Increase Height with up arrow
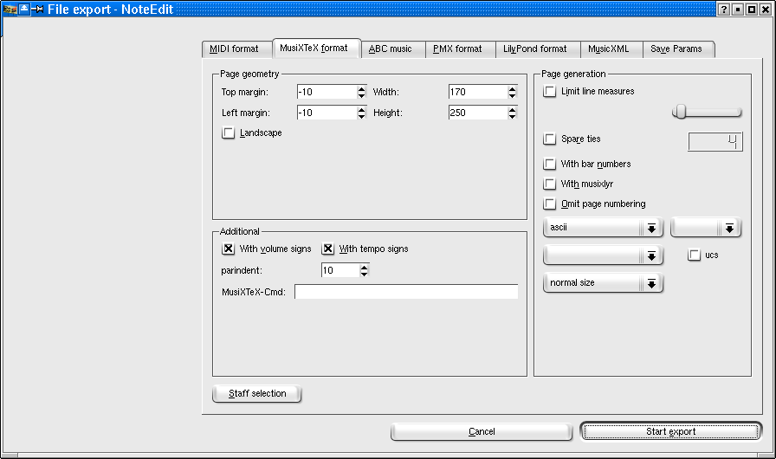This screenshot has width=776, height=459. [x=512, y=110]
